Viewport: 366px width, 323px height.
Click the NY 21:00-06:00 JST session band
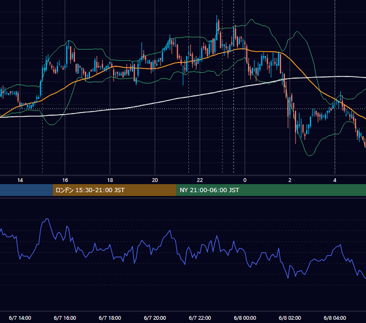pyautogui.click(x=271, y=190)
